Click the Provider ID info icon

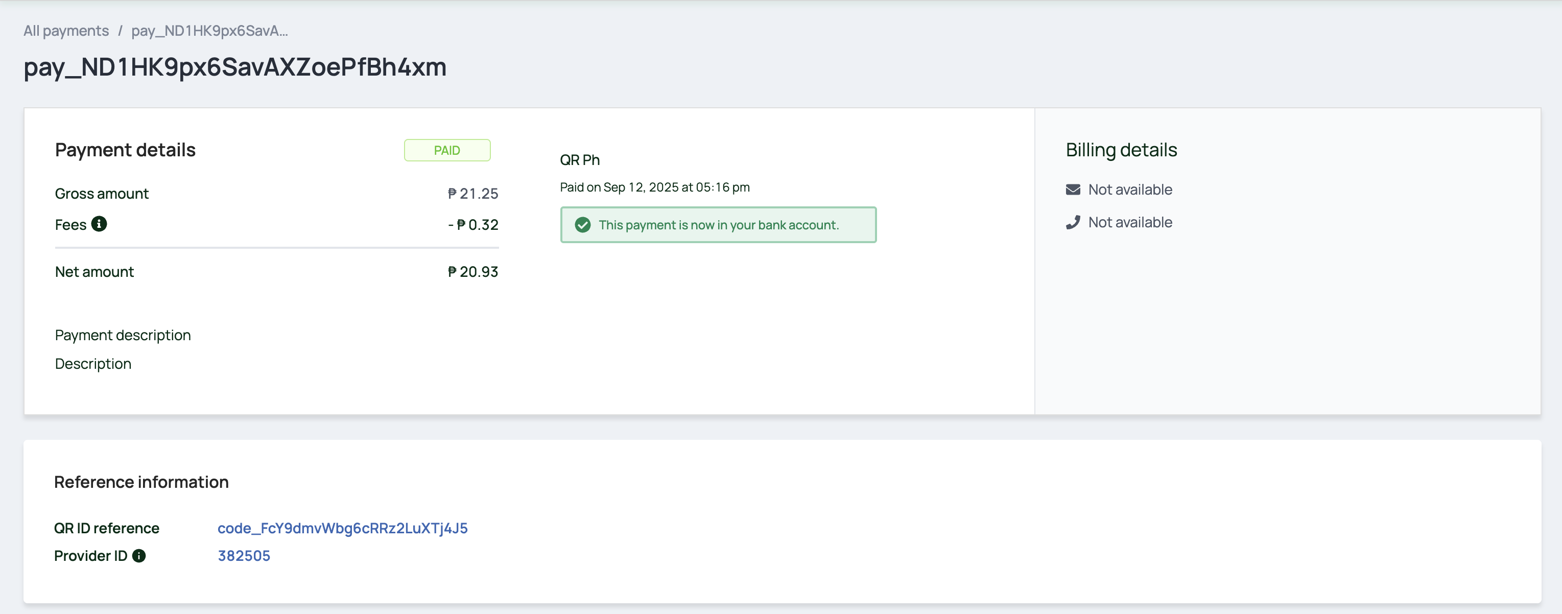click(139, 555)
